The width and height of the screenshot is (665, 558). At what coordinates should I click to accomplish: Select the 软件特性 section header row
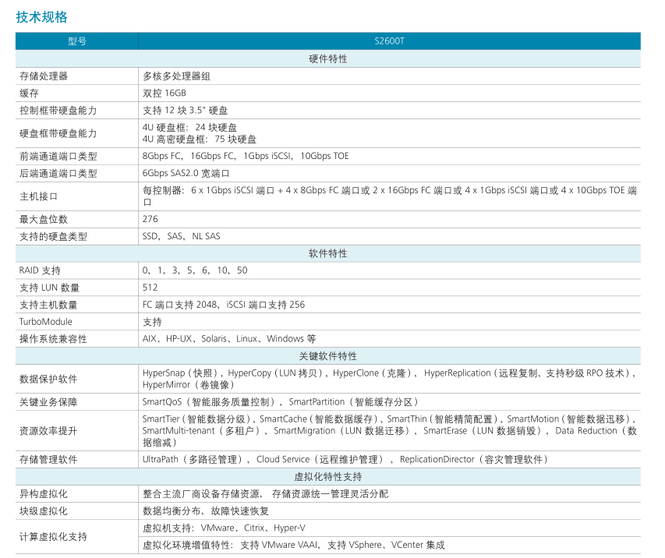pos(328,253)
